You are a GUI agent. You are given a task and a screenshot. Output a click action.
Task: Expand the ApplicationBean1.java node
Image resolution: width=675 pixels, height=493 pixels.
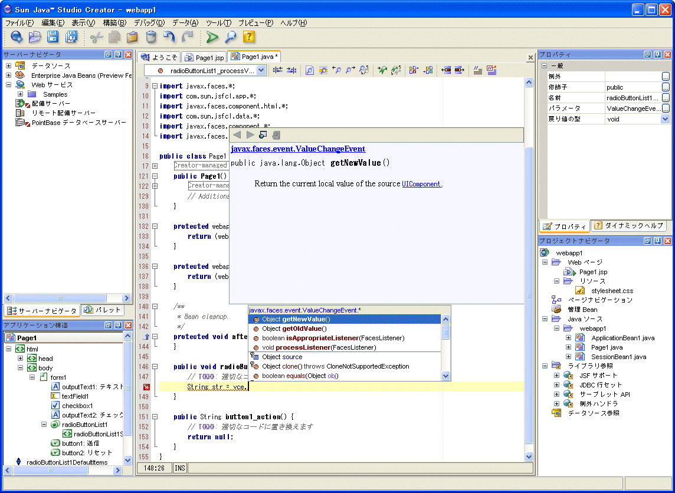click(568, 338)
